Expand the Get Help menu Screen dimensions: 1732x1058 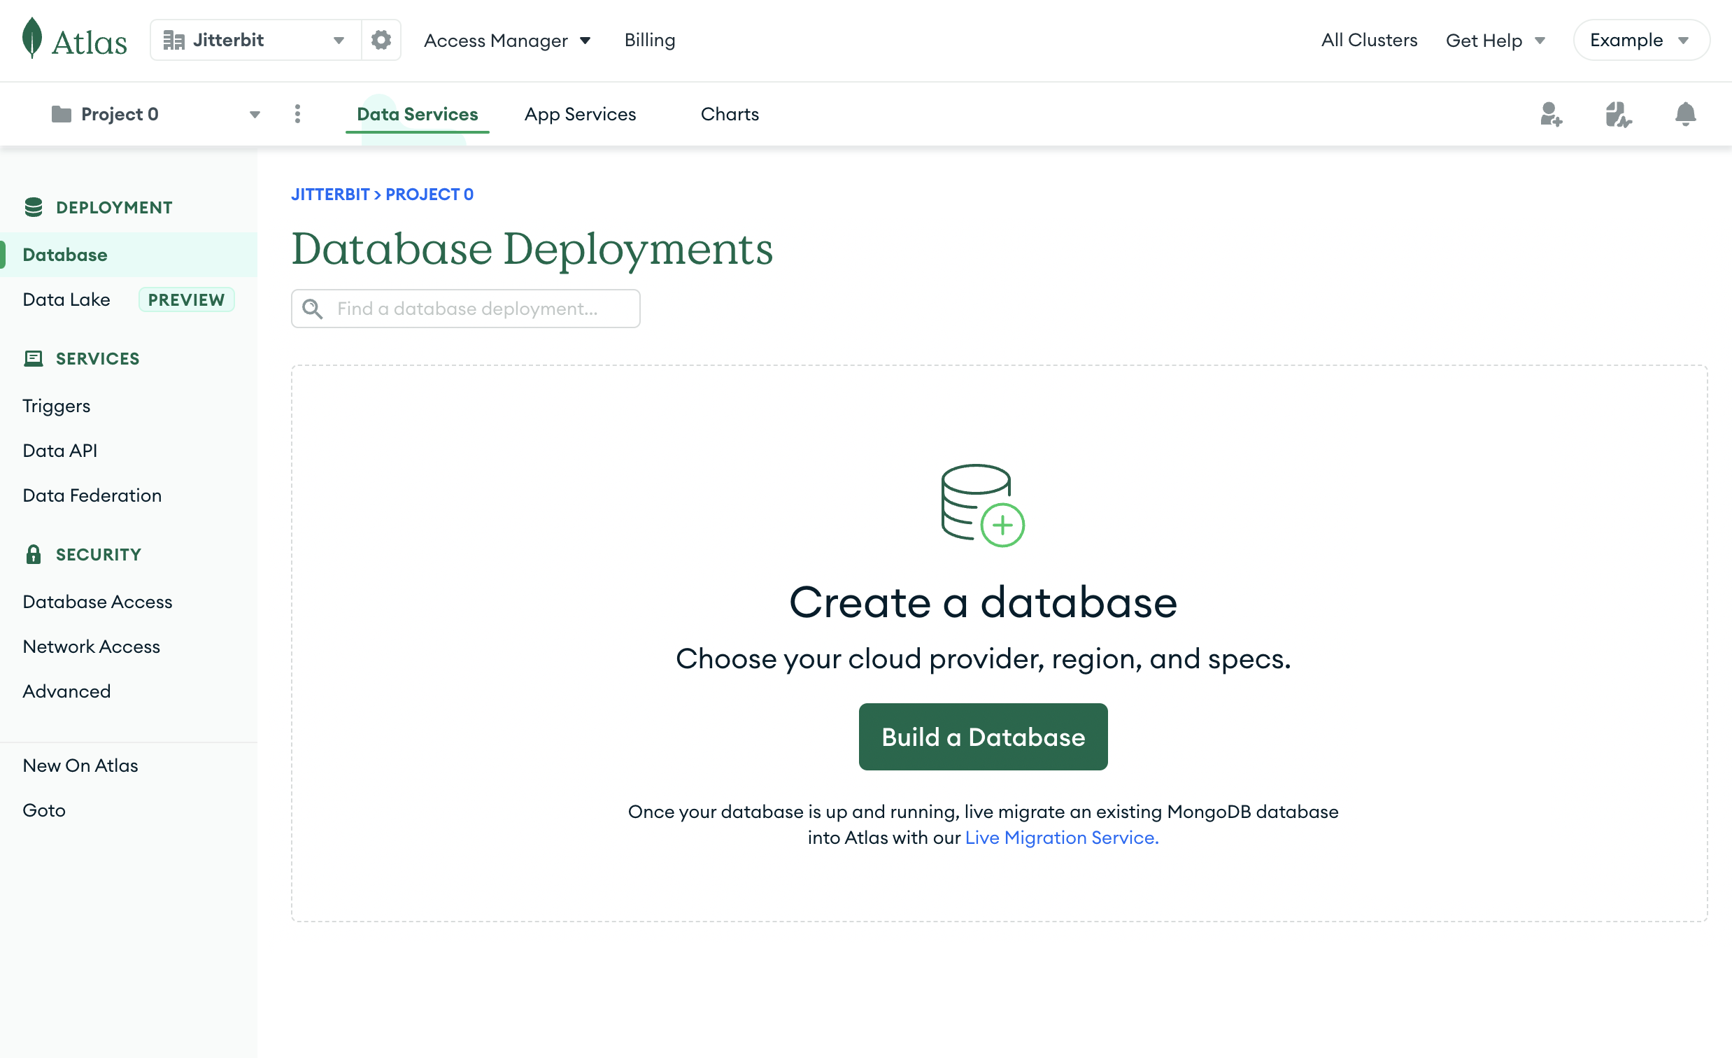point(1497,40)
